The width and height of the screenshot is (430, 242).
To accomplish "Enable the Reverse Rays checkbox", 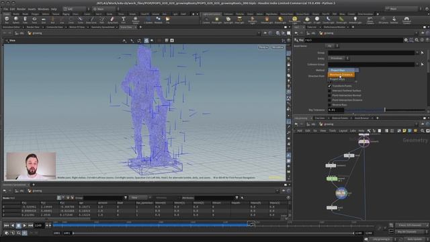I will click(x=329, y=105).
